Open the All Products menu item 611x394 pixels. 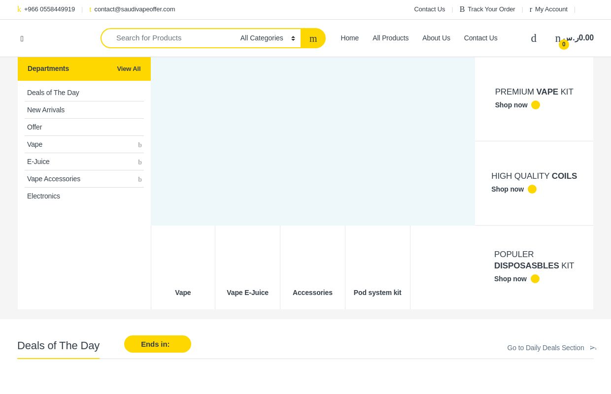pos(390,38)
